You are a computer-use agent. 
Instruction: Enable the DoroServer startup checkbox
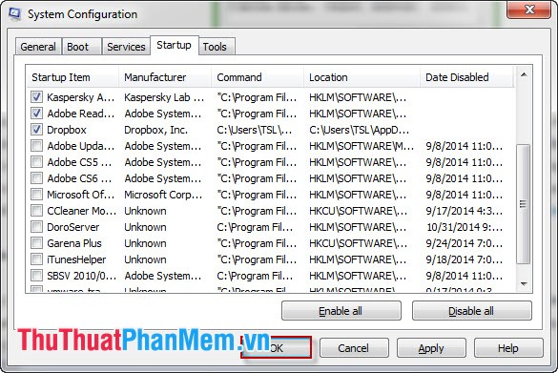click(36, 227)
